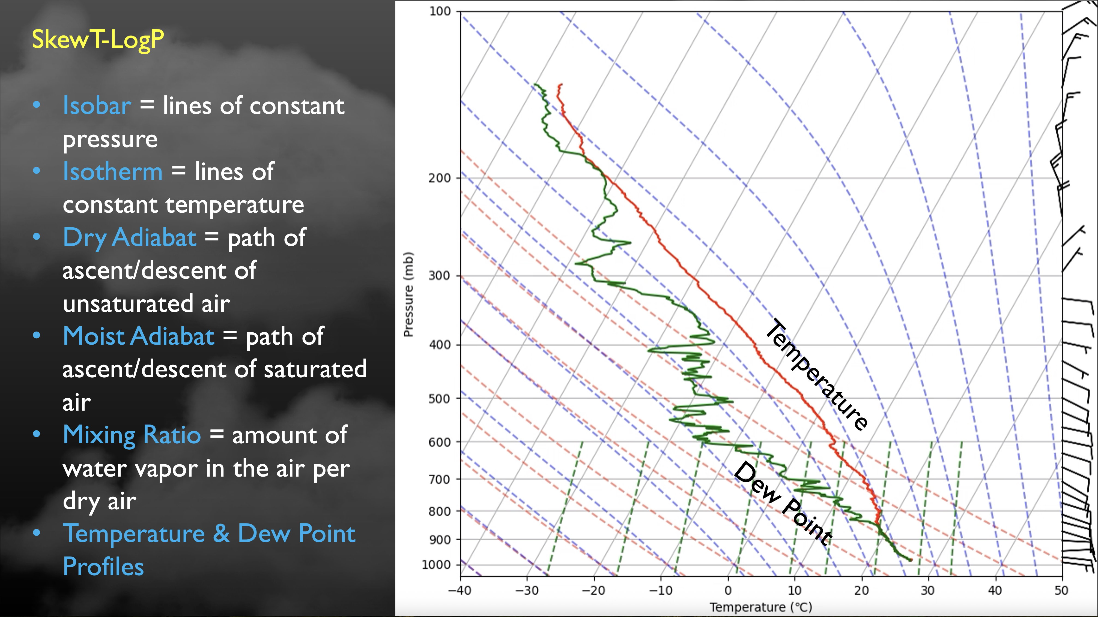
Task: Click the 100 pressure tick label
Action: coord(440,11)
